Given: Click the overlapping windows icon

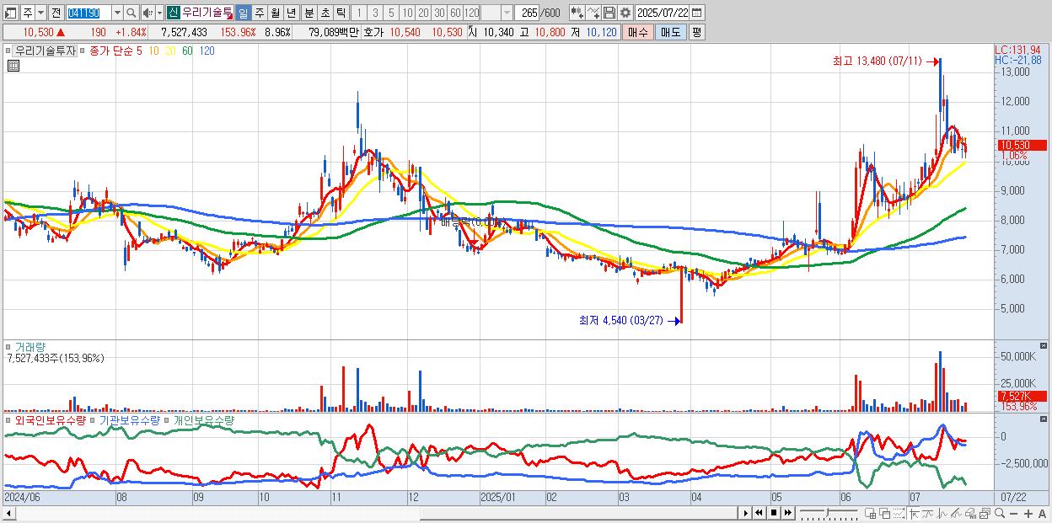Looking at the screenshot, I should pos(885,513).
